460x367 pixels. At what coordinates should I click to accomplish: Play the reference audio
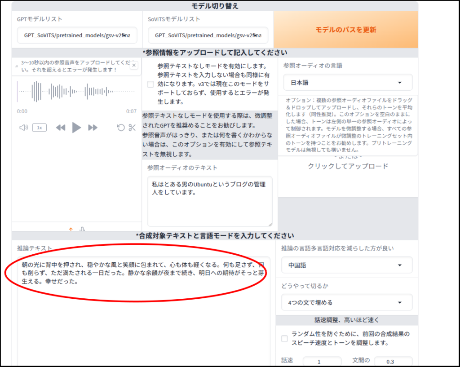click(x=76, y=128)
